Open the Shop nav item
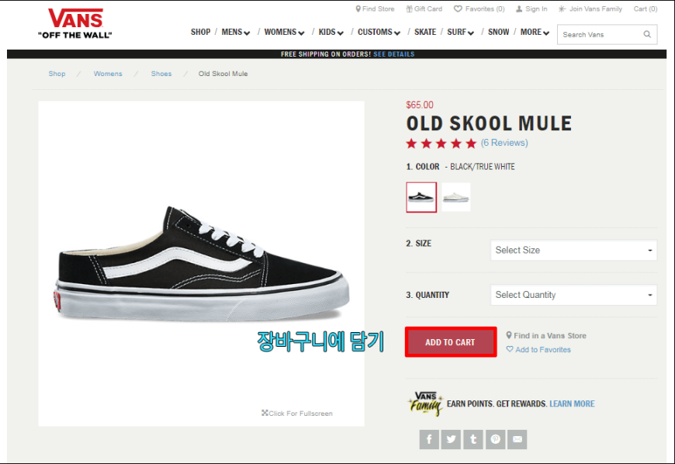 tap(201, 32)
